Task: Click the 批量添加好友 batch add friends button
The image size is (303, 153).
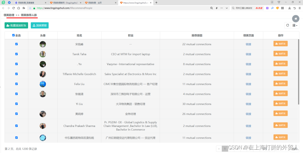Action: click(x=17, y=25)
